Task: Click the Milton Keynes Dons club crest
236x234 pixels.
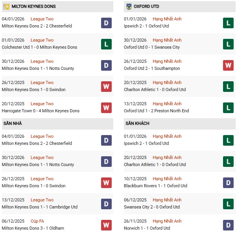Action: [x=7, y=7]
